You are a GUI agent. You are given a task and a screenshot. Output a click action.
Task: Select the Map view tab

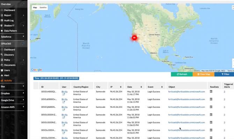[35, 8]
